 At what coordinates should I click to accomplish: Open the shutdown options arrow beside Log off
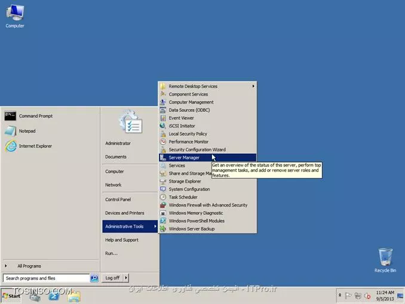pos(126,278)
